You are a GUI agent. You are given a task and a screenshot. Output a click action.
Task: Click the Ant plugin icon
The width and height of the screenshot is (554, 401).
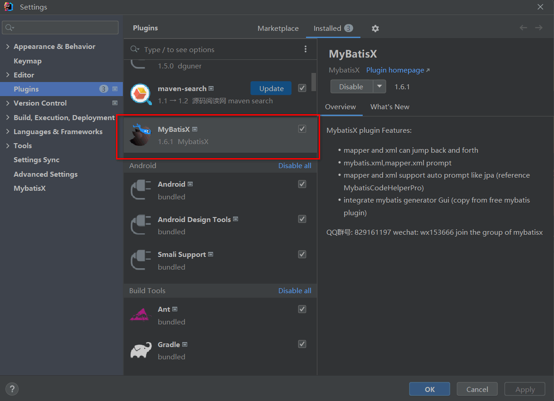point(141,315)
